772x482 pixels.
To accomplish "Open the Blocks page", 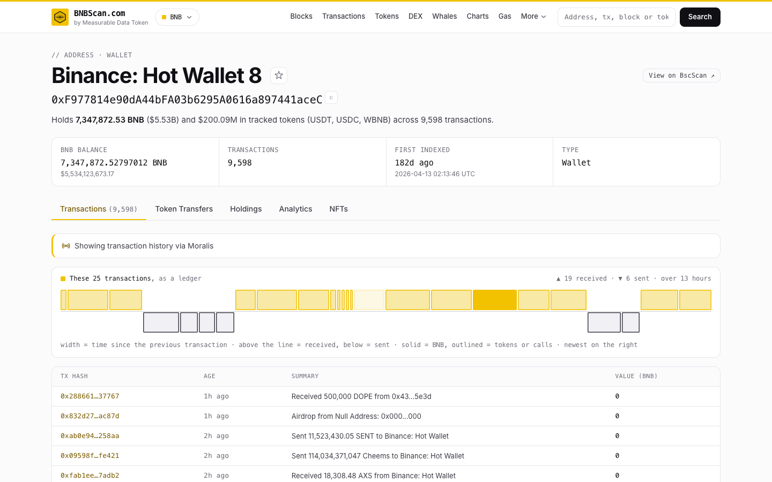I will coord(301,17).
